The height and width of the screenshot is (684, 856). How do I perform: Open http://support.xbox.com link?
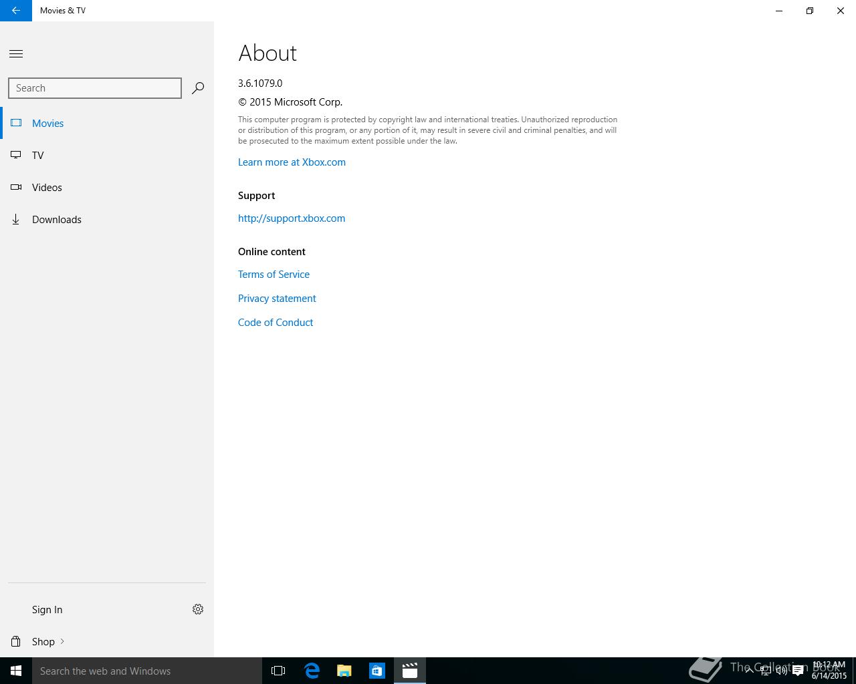(x=292, y=218)
